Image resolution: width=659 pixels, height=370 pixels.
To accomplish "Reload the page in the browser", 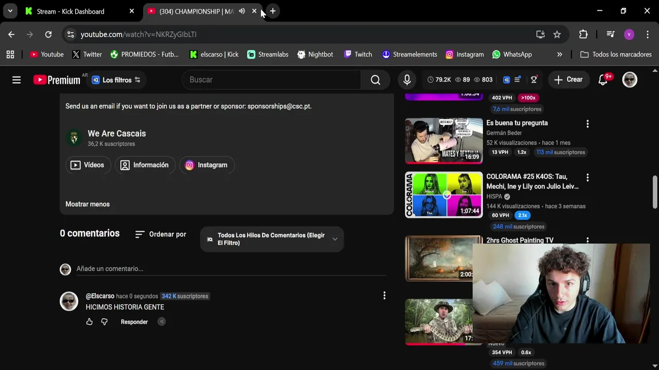I will (48, 34).
